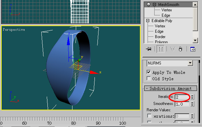Open Configure Modifier Sets icon
Image resolution: width=202 pixels, height=127 pixels.
coord(193,49)
